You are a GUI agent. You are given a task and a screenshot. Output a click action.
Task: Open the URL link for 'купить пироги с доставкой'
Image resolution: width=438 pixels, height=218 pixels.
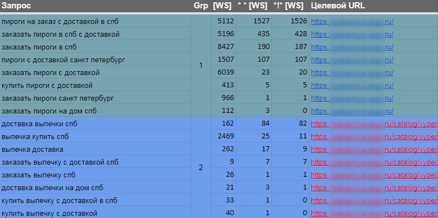[x=352, y=86]
